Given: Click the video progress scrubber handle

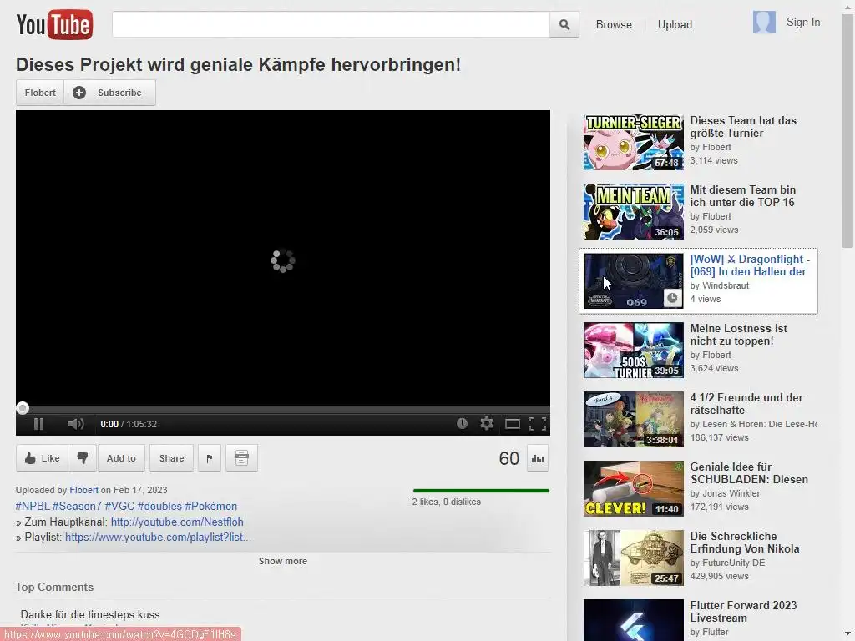Looking at the screenshot, I should click(23, 407).
